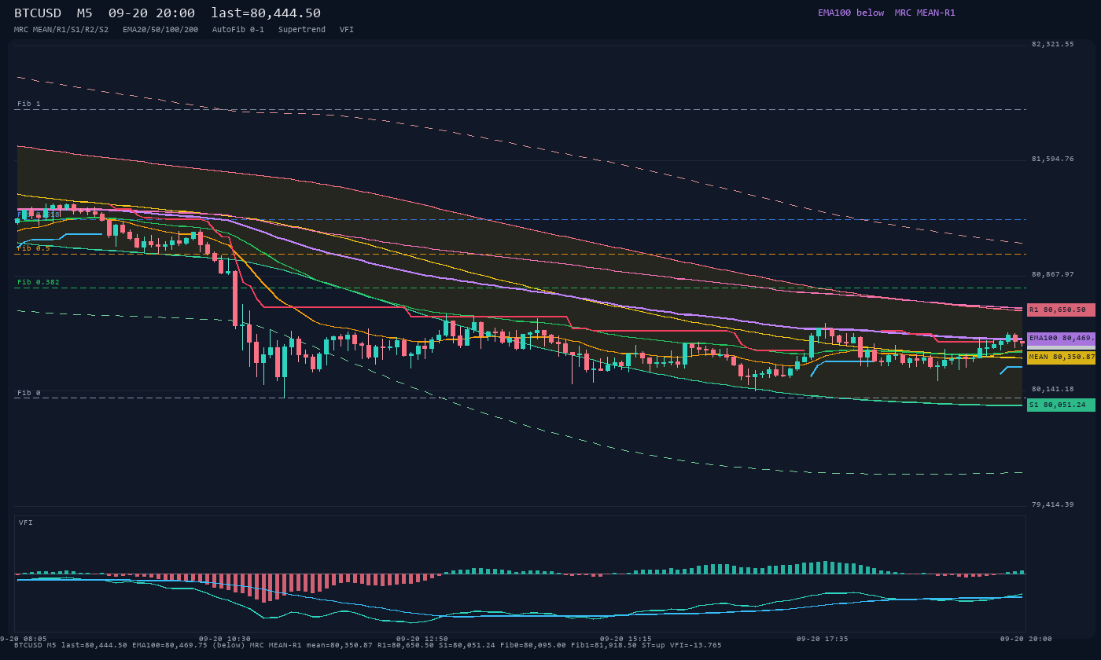Click the purple "EMA100 below" status text

coord(851,13)
